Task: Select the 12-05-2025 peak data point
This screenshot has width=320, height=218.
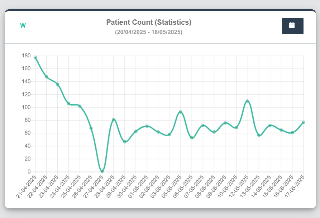Action: [x=248, y=101]
